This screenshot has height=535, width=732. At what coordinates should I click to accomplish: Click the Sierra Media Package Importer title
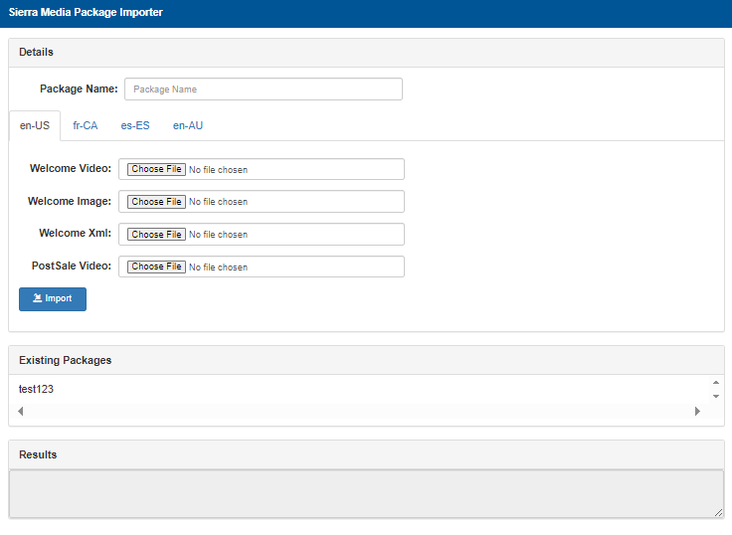click(86, 12)
